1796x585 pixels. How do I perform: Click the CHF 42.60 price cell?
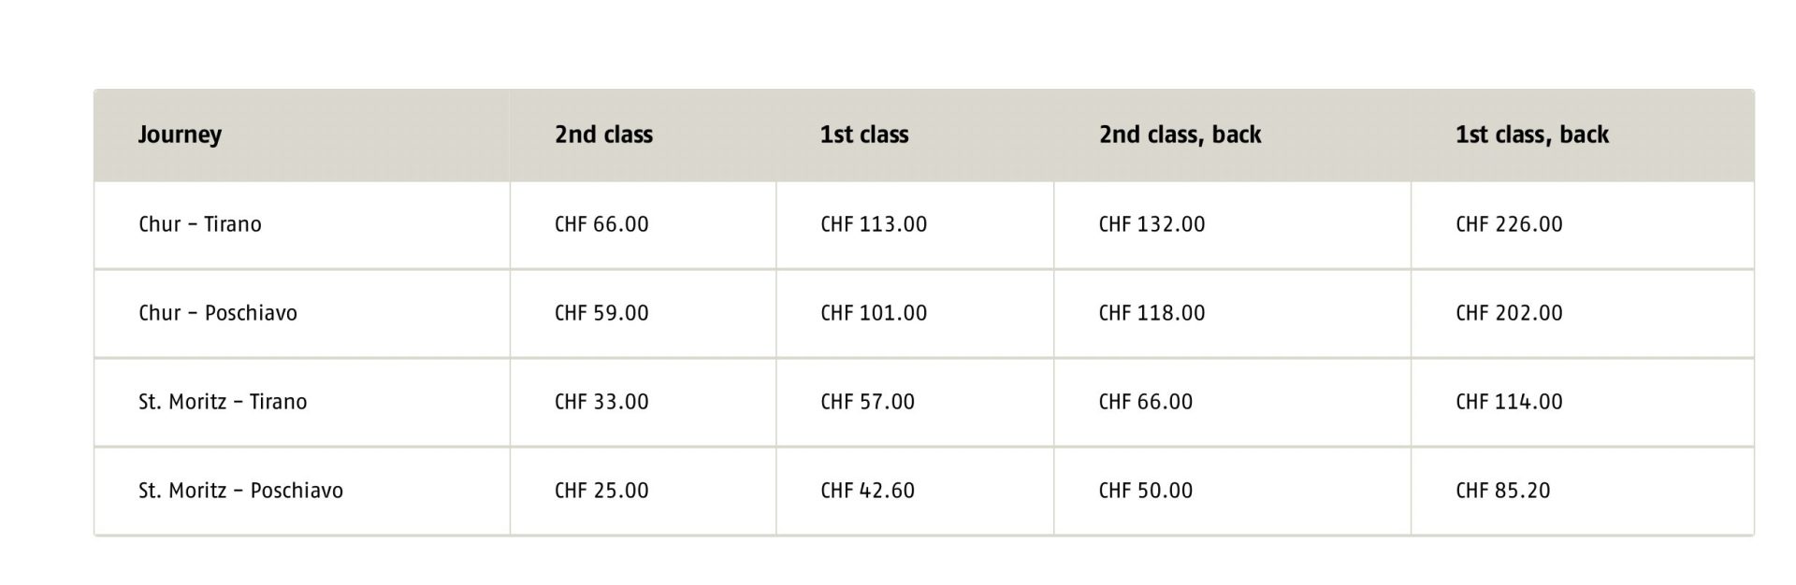pos(867,491)
